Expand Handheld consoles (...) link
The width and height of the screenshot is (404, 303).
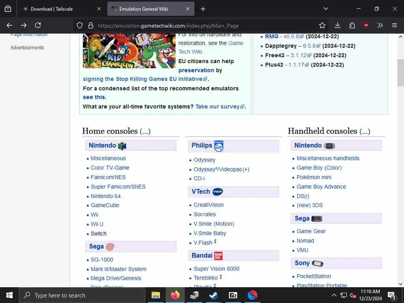click(x=365, y=131)
